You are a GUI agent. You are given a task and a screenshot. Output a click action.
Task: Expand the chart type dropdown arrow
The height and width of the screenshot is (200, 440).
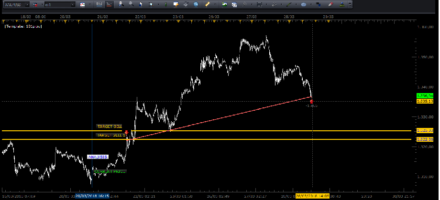click(x=89, y=4)
